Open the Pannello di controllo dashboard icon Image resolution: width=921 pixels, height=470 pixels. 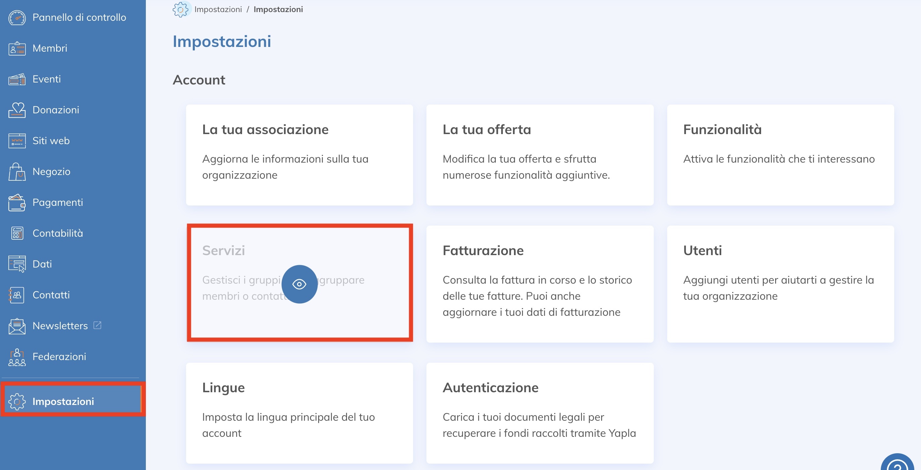pyautogui.click(x=16, y=17)
